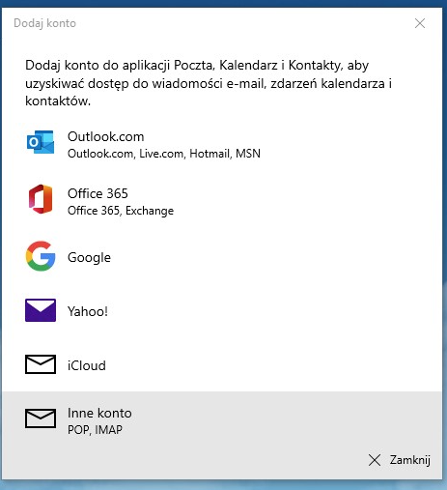This screenshot has width=447, height=490.
Task: Choose the Outlook.com account option
Action: (x=222, y=144)
